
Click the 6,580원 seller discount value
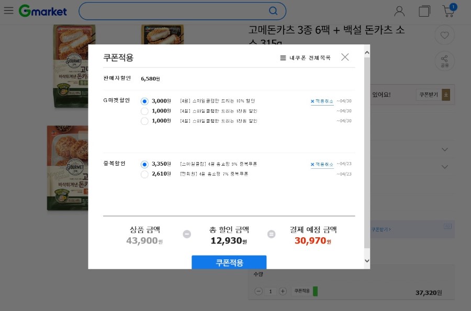pyautogui.click(x=150, y=79)
